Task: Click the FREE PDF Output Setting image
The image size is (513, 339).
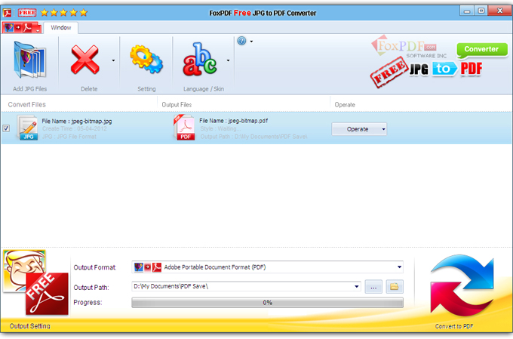Action: [x=35, y=282]
